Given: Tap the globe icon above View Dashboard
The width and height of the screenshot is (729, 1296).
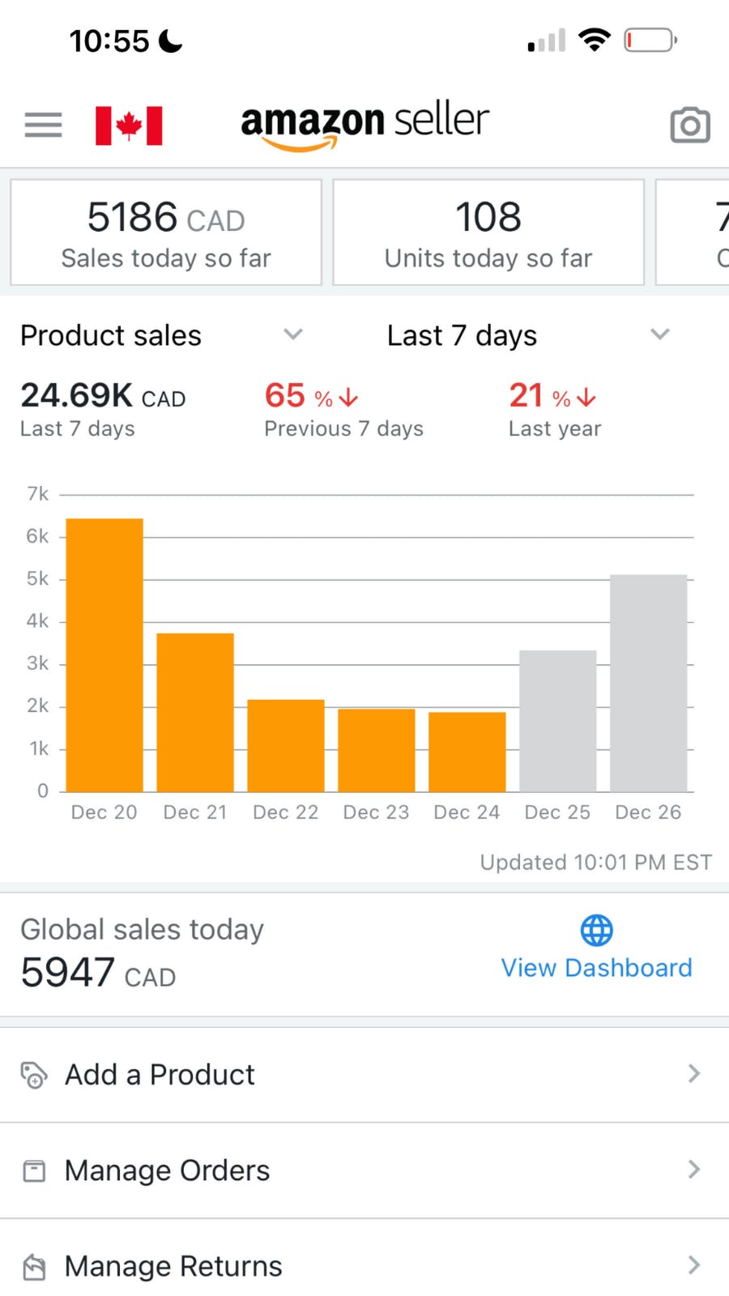Looking at the screenshot, I should [597, 931].
